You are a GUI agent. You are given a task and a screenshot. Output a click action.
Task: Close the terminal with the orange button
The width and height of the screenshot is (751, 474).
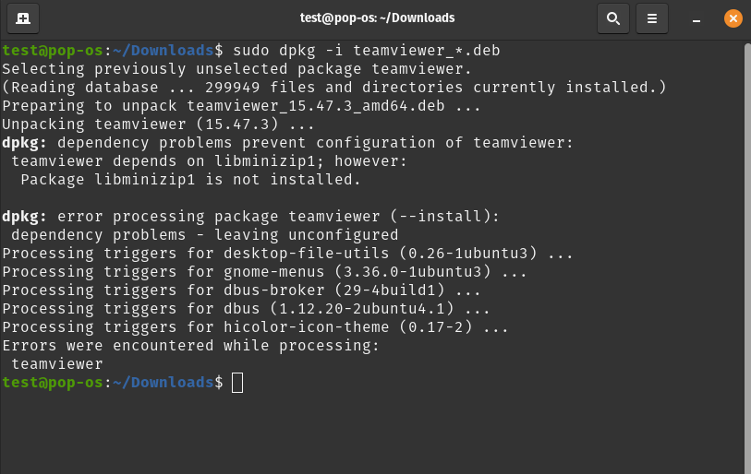(733, 18)
